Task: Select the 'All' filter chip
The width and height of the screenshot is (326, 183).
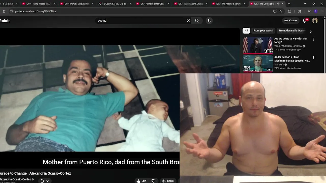Action: [246, 30]
